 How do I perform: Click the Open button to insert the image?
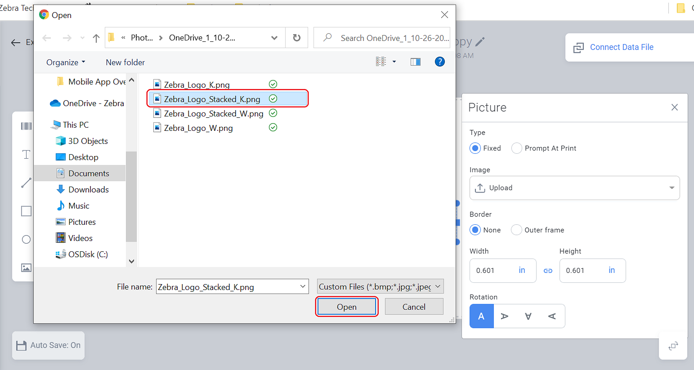coord(346,306)
